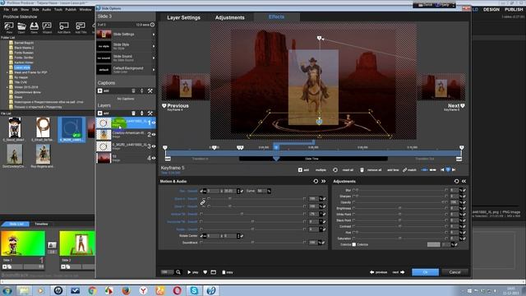
Task: Expand the Default Background arrow
Action: pyautogui.click(x=154, y=70)
